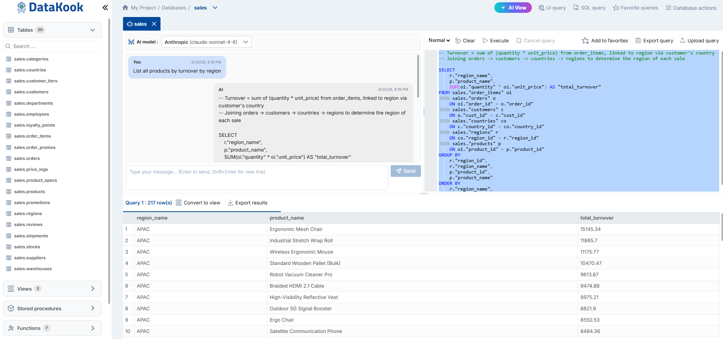
Task: Open sales.promotions table
Action: click(x=32, y=203)
